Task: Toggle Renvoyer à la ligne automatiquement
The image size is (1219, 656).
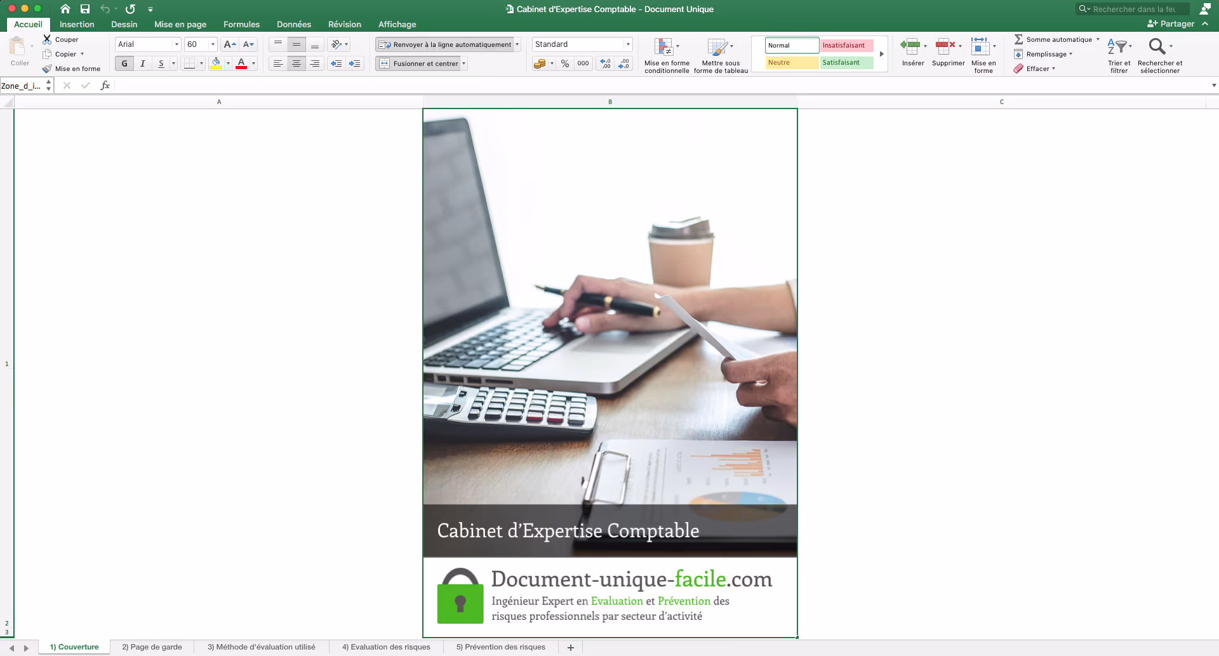Action: tap(444, 44)
